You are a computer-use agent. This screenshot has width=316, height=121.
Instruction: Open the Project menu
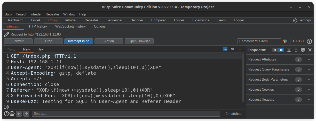point(21,14)
